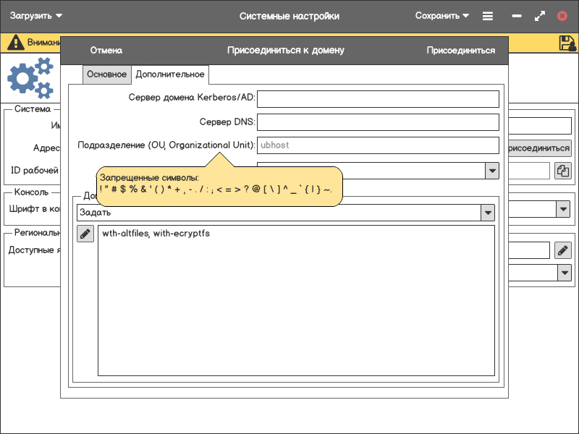The height and width of the screenshot is (434, 579).
Task: Close the window with the red X
Action: (x=562, y=16)
